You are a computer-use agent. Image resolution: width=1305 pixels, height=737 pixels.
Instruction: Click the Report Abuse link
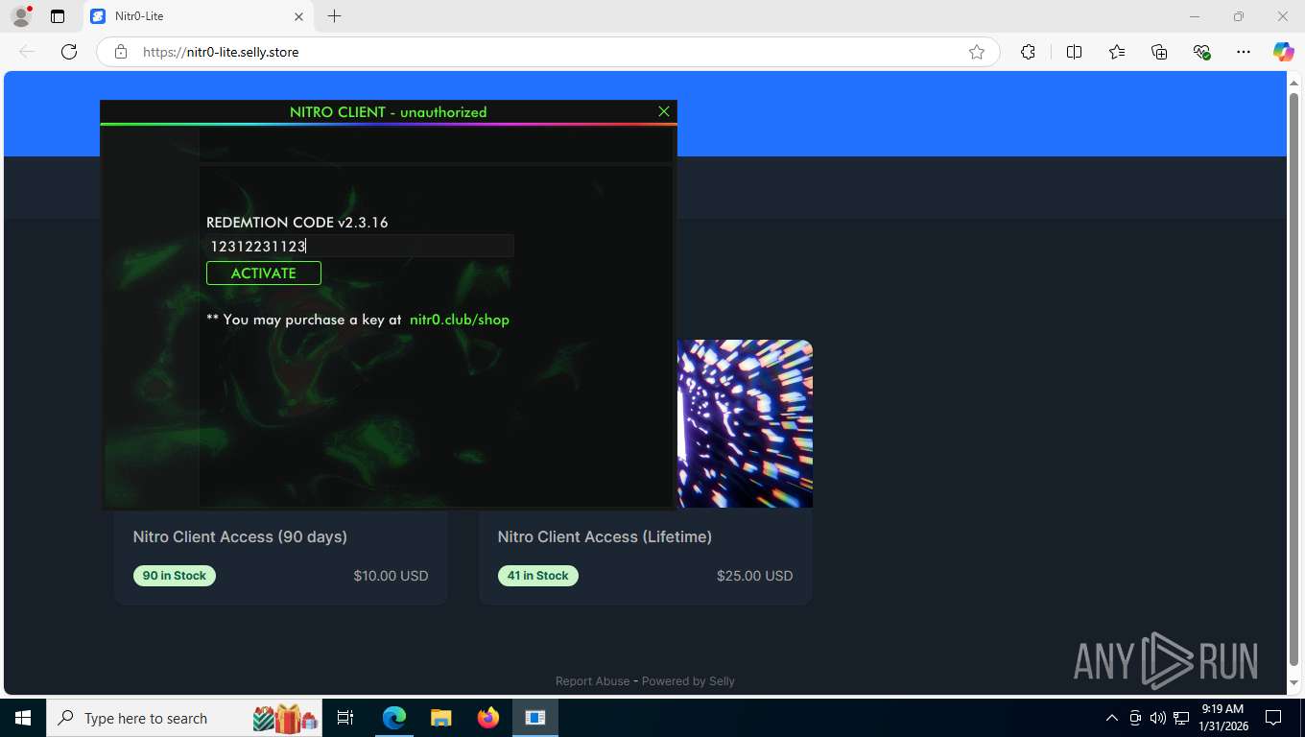tap(592, 681)
